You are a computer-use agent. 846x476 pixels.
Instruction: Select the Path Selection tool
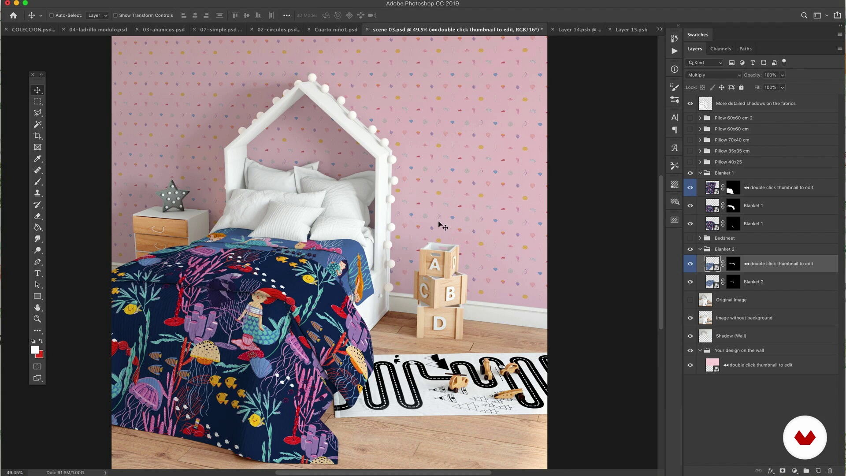point(37,285)
